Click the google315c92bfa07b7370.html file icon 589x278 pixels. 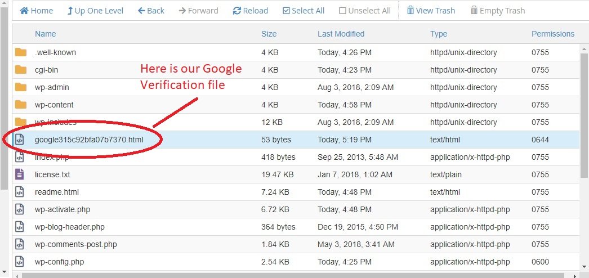(20, 140)
